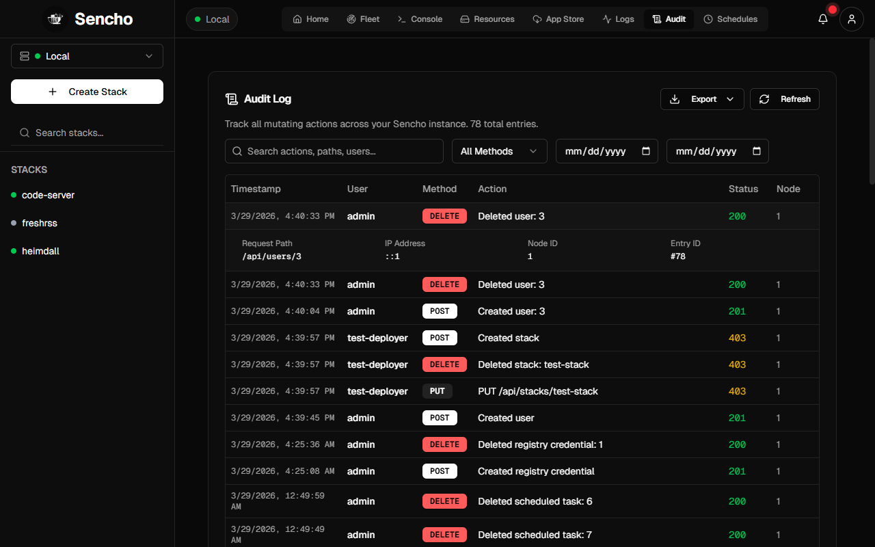The image size is (875, 547).
Task: Click the calendar icon in second date field
Action: point(757,151)
